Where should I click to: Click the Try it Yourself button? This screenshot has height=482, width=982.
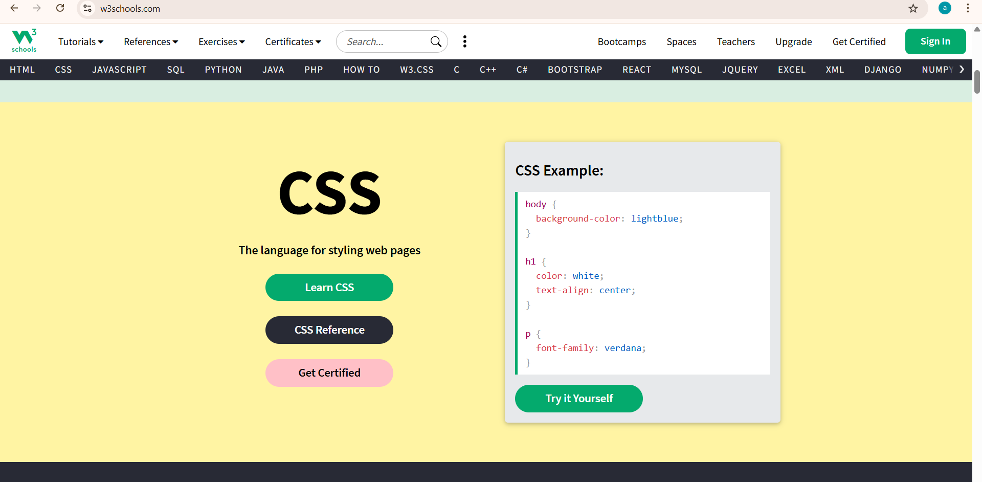pyautogui.click(x=579, y=399)
